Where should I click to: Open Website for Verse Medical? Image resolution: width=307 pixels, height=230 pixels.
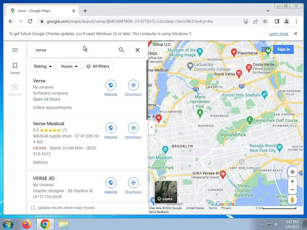pos(111,131)
